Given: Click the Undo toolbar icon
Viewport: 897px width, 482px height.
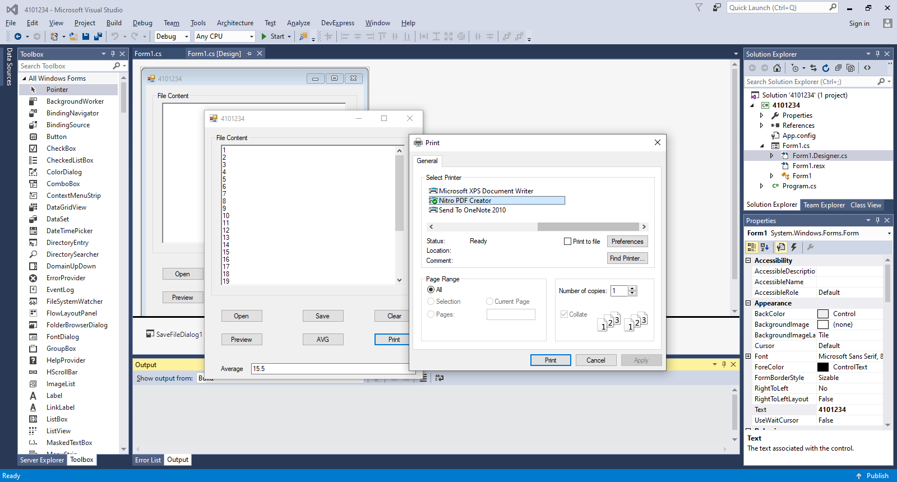Looking at the screenshot, I should pos(115,36).
